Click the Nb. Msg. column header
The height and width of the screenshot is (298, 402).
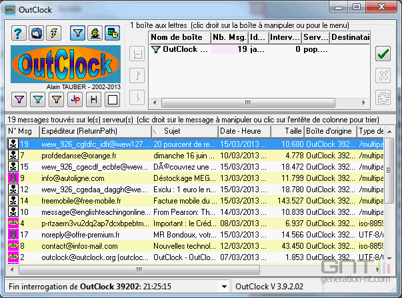(x=230, y=37)
